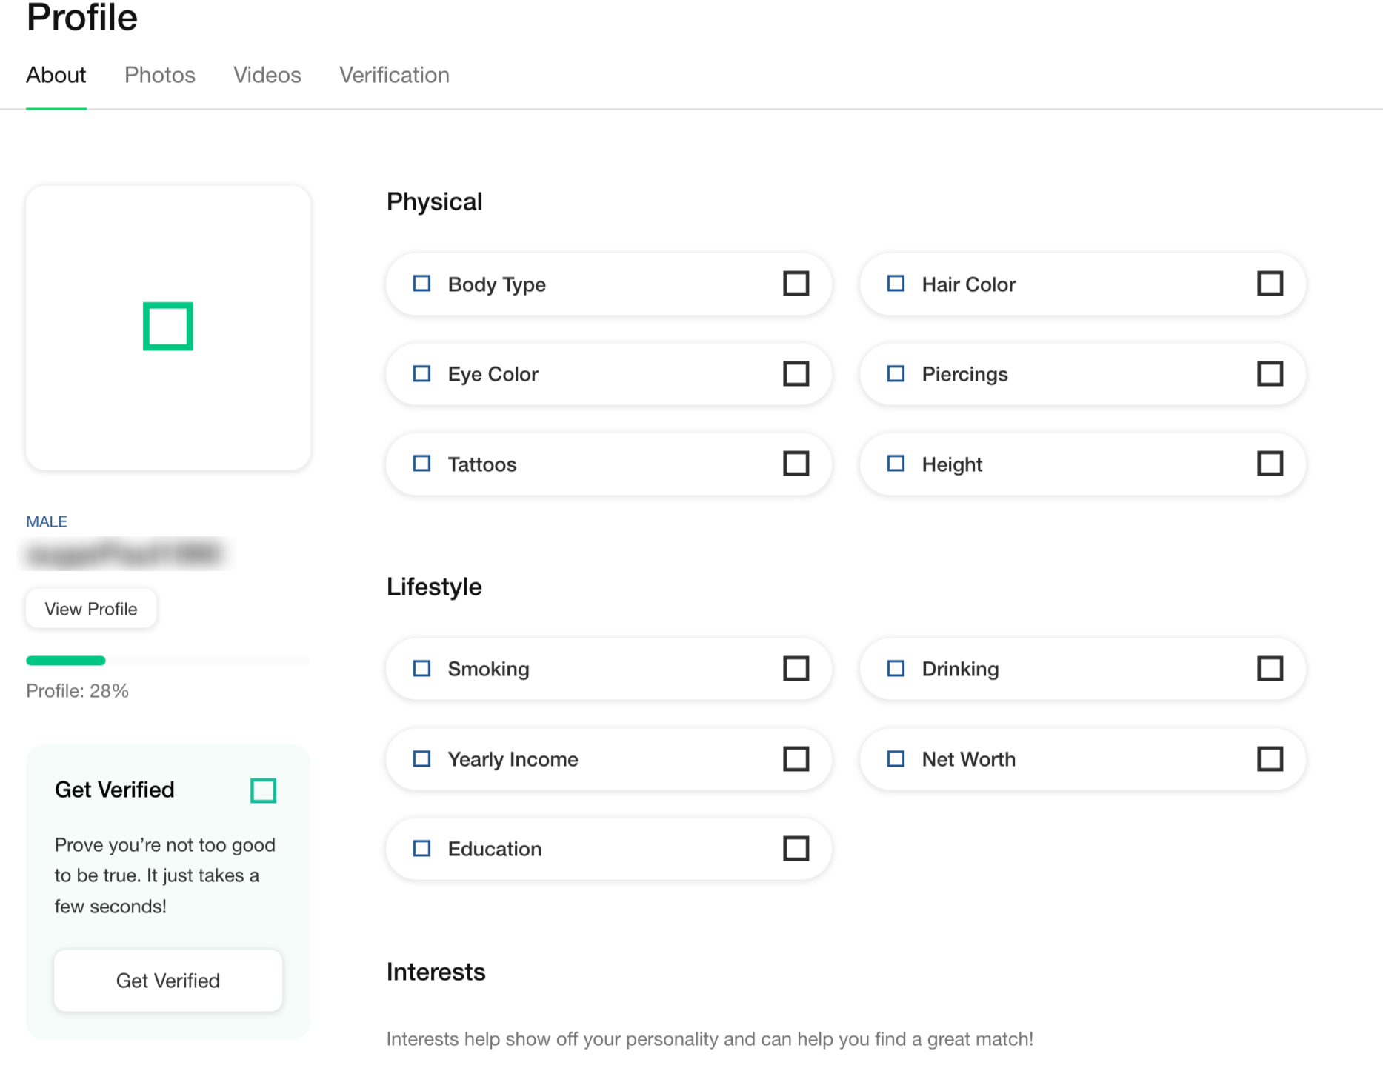Open the Height selector on its right edge
1383x1071 pixels.
[x=1270, y=464]
